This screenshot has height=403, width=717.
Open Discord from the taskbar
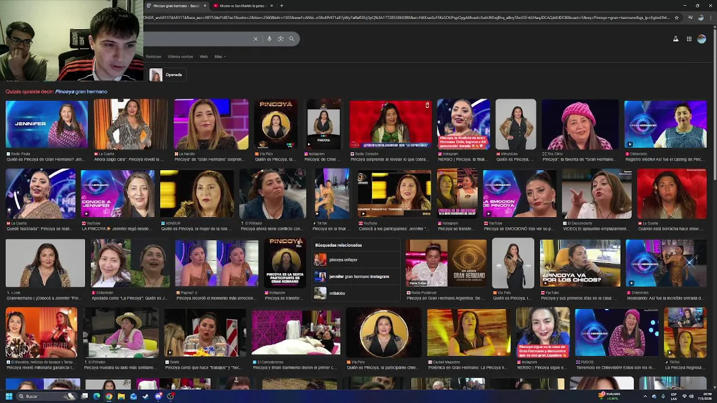click(158, 396)
